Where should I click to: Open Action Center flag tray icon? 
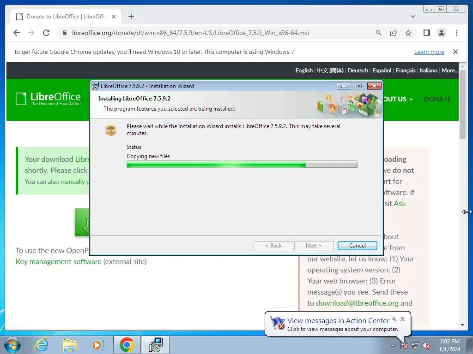pos(404,346)
